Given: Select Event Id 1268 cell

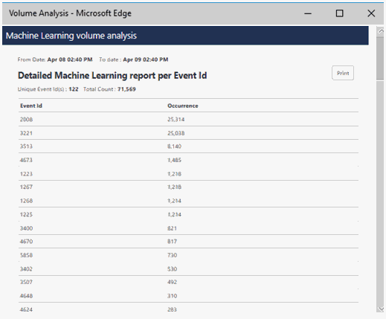Looking at the screenshot, I should click(x=26, y=201).
